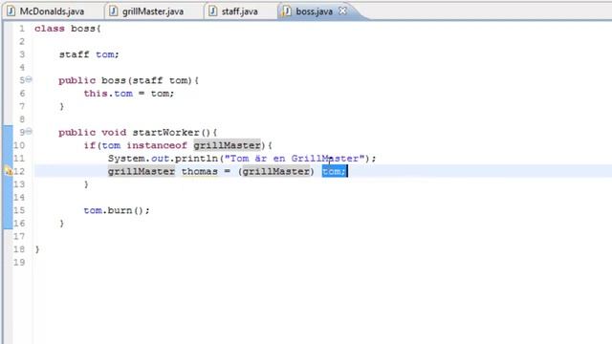Click 'public boss(staff tom){' constructor signature
Image resolution: width=612 pixels, height=344 pixels.
[x=129, y=80]
